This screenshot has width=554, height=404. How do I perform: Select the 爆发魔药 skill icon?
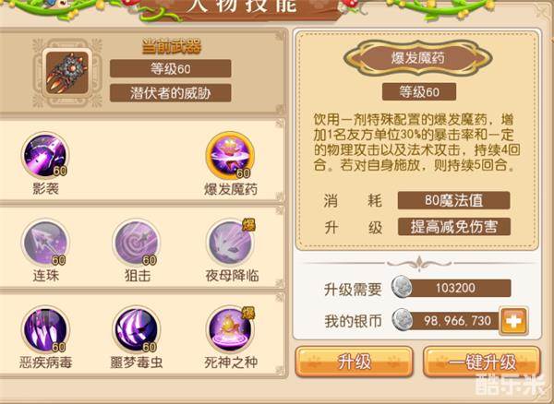pos(230,156)
